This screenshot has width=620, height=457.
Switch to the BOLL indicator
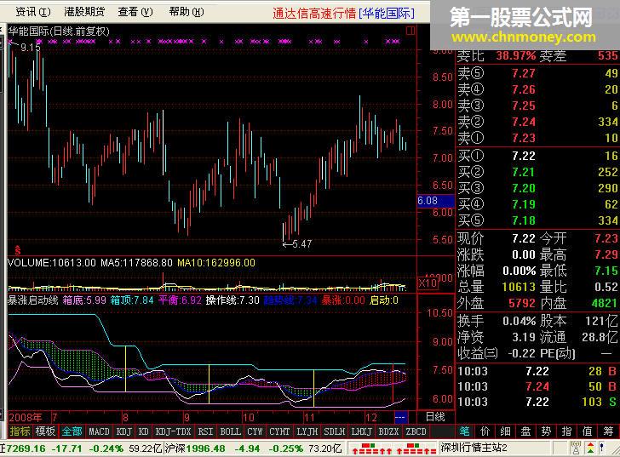click(230, 431)
